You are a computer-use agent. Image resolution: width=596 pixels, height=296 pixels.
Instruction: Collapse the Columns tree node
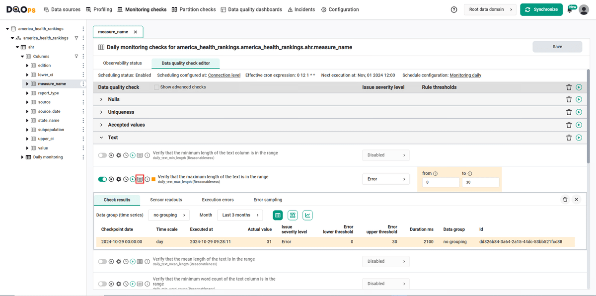click(x=22, y=56)
